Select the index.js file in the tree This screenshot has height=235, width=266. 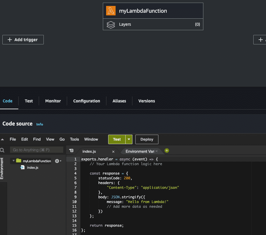32,168
